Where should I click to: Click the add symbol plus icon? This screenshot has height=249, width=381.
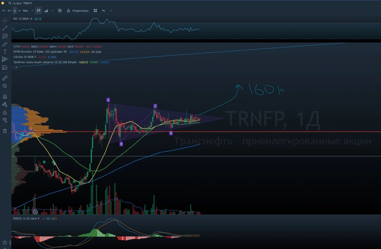pos(60,10)
